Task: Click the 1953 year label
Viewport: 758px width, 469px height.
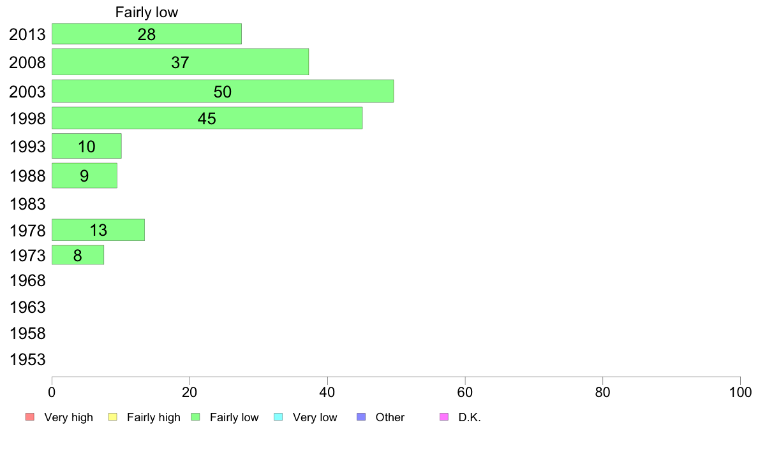Action: coord(27,359)
